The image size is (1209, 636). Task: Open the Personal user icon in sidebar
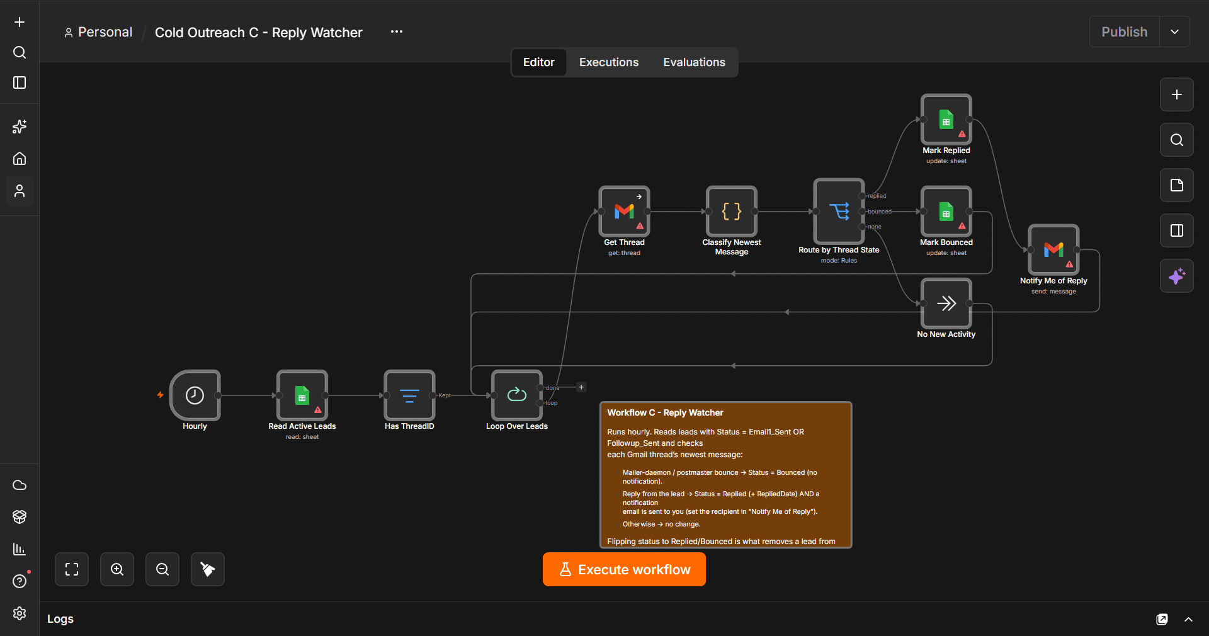coord(20,191)
